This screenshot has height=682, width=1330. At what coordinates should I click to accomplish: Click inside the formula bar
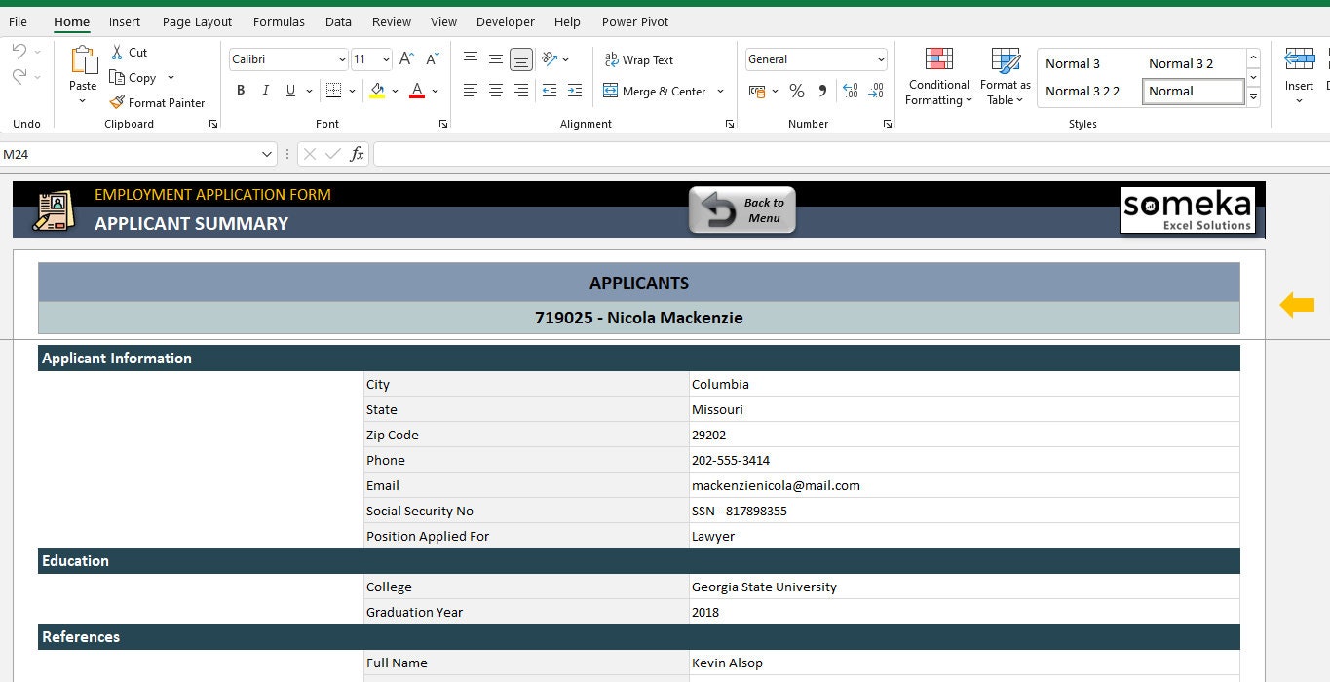682,153
